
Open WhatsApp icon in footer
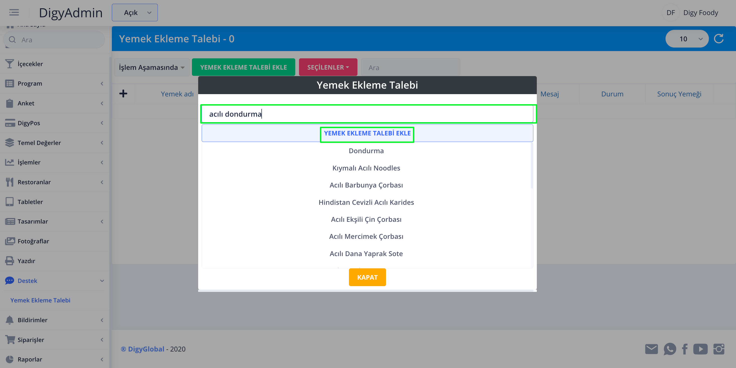(670, 349)
